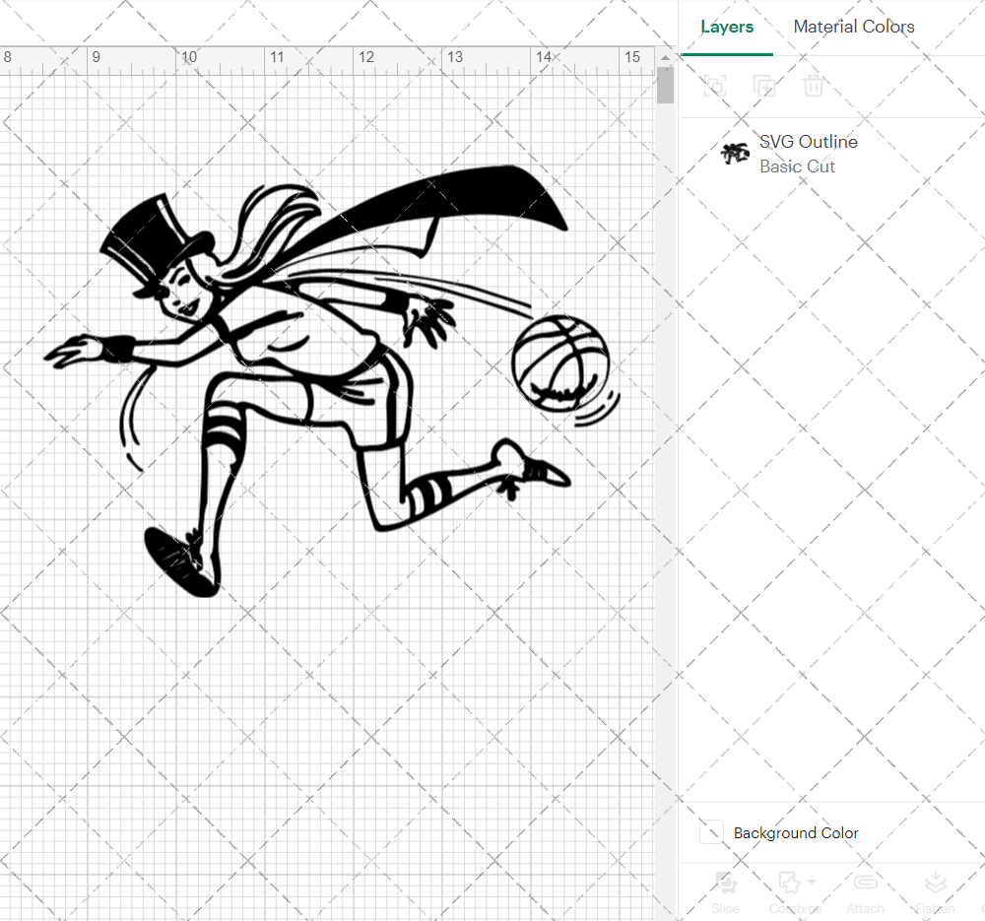The height and width of the screenshot is (921, 985).
Task: Expand the Combine dropdown arrow
Action: coord(812,882)
